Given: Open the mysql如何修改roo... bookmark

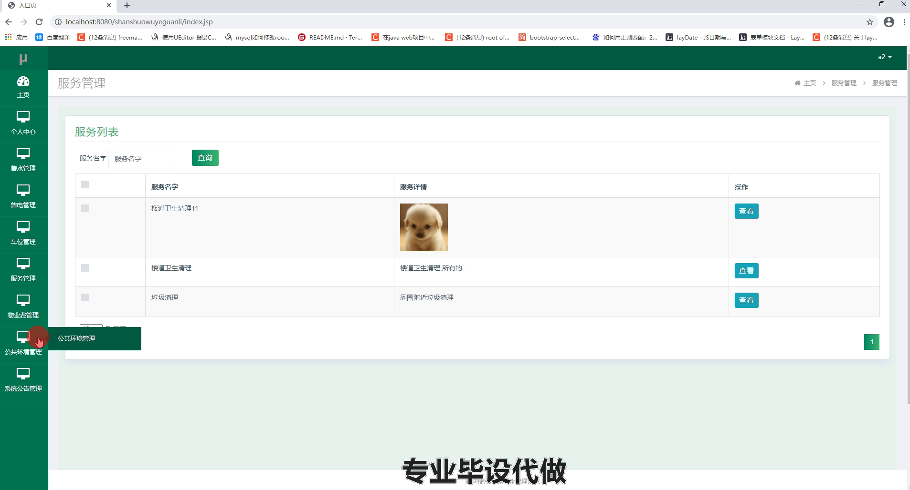Looking at the screenshot, I should click(x=257, y=37).
